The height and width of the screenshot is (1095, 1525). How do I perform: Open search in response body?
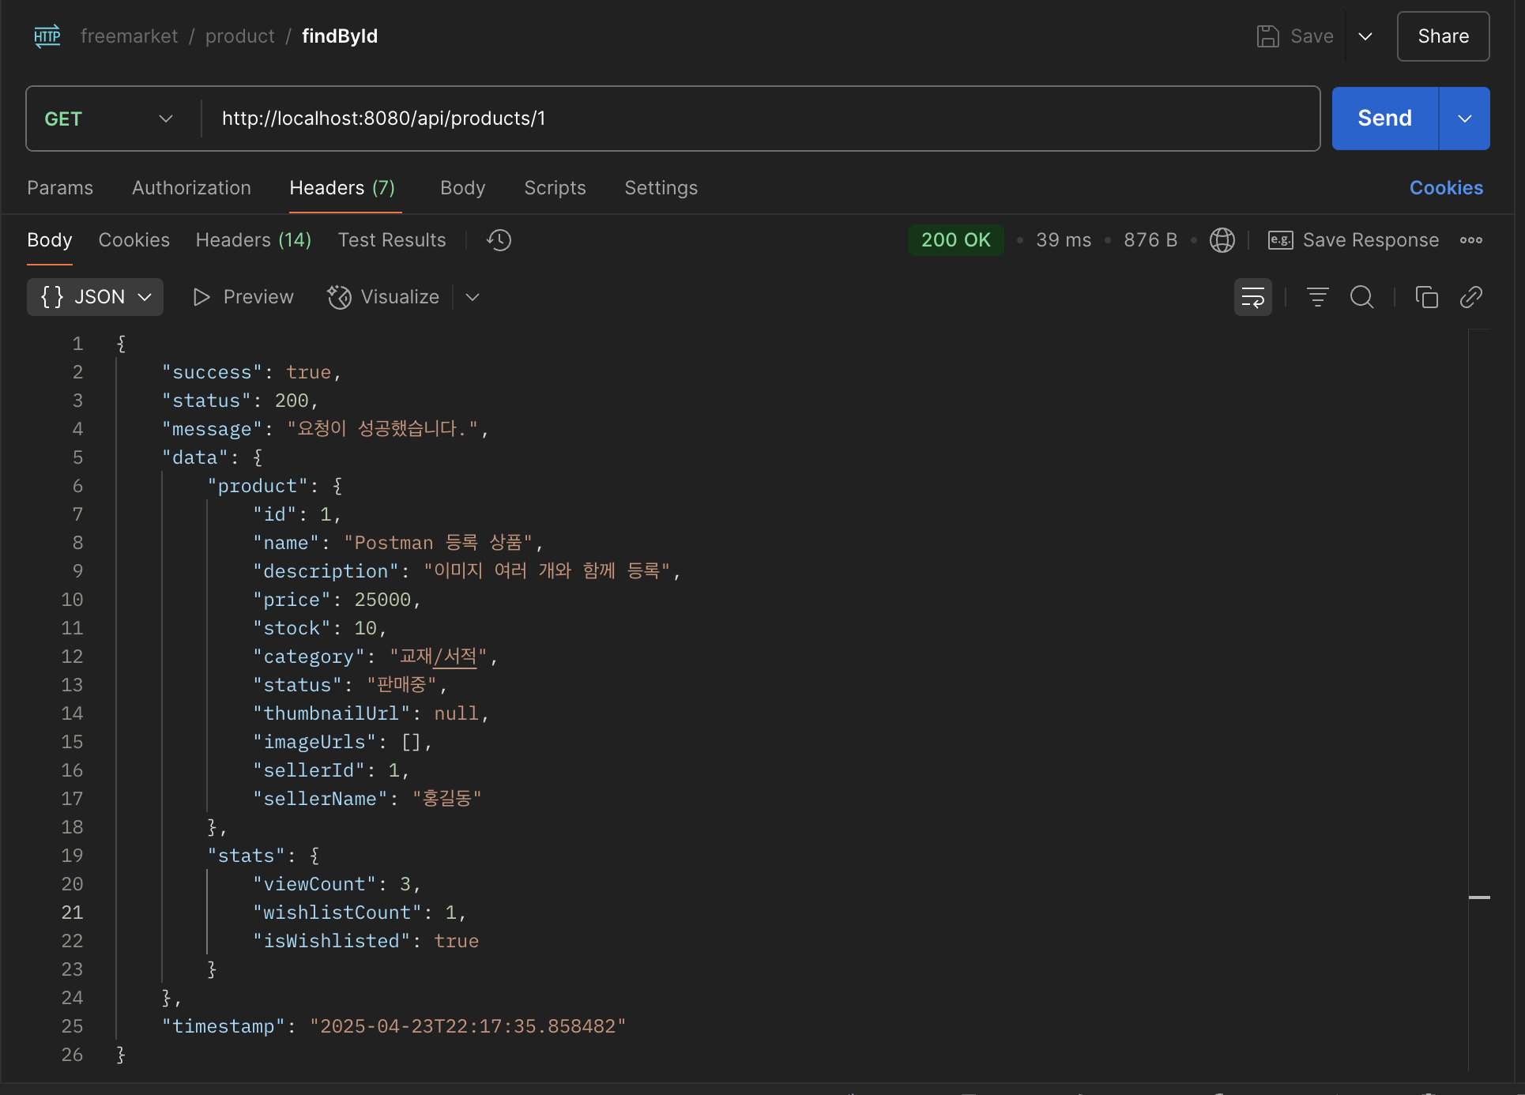click(x=1361, y=297)
